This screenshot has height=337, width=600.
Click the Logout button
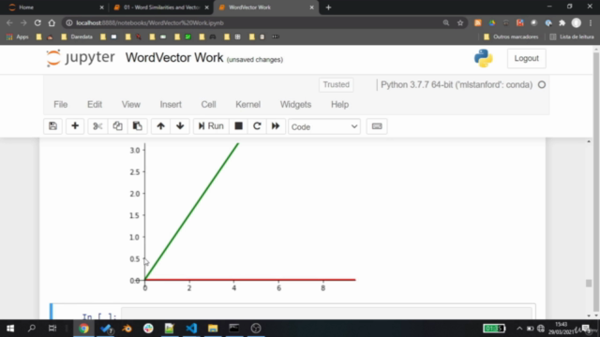click(527, 58)
